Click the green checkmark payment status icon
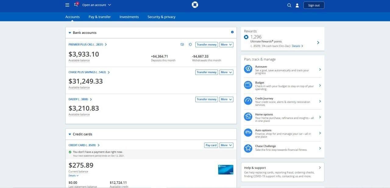Viewport: 390px width, 188px height. point(70,152)
